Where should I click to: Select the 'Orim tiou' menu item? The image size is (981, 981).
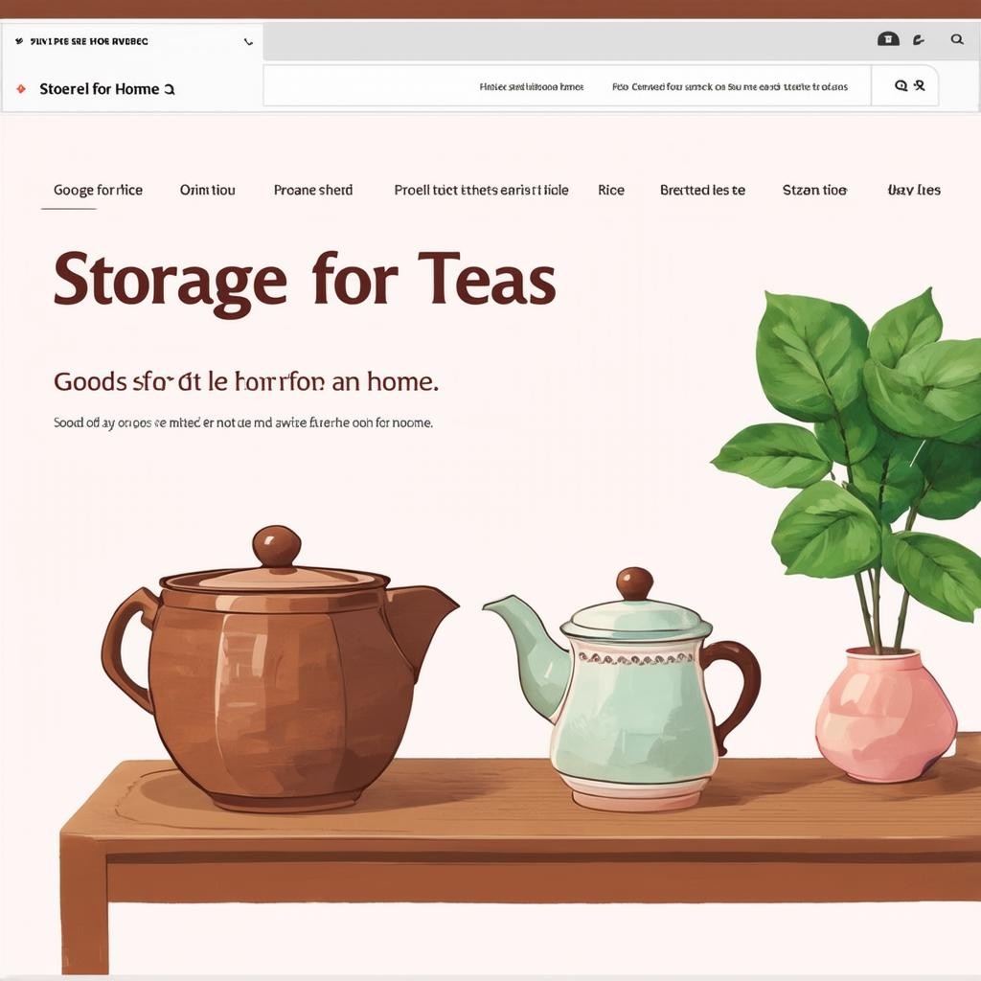pos(207,190)
